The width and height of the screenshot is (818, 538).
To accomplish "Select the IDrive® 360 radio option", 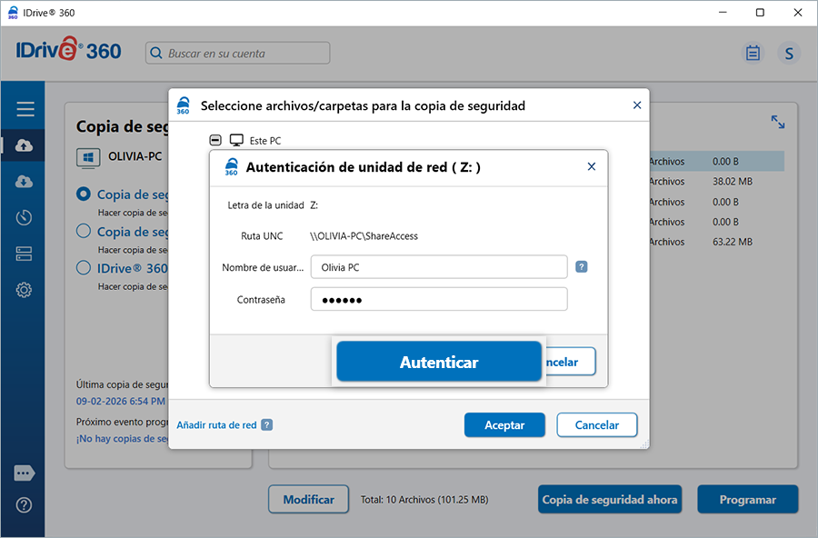I will tap(84, 268).
